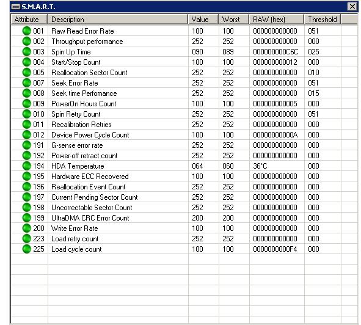Click the green status icon for attribute 195
361x325 pixels.
tap(27, 176)
